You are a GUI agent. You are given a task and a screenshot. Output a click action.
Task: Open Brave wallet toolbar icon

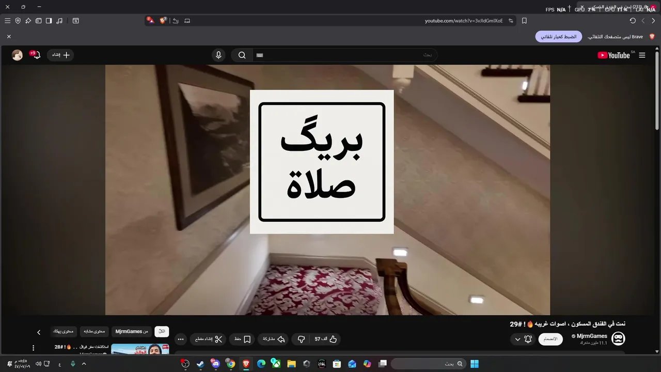point(38,21)
